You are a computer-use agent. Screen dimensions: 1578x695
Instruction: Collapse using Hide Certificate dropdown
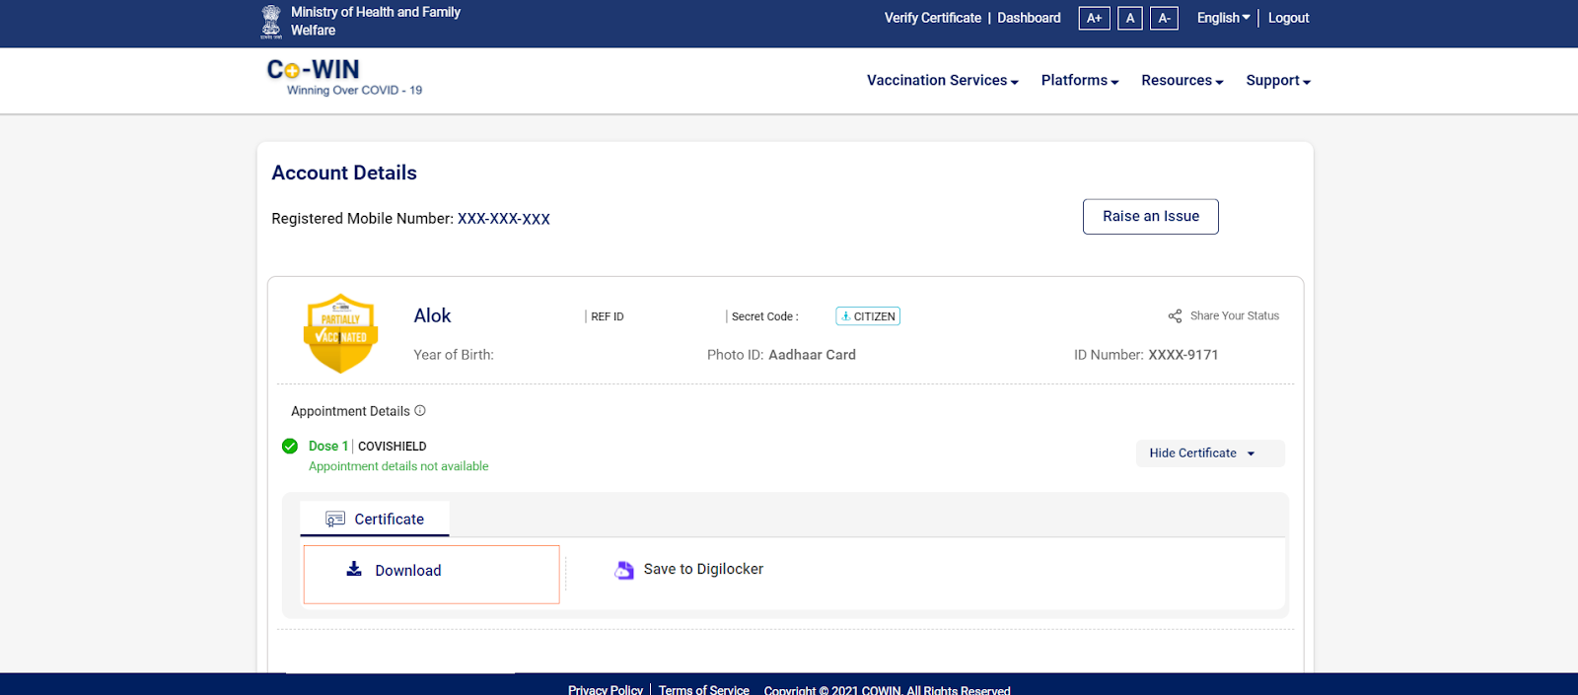point(1210,453)
